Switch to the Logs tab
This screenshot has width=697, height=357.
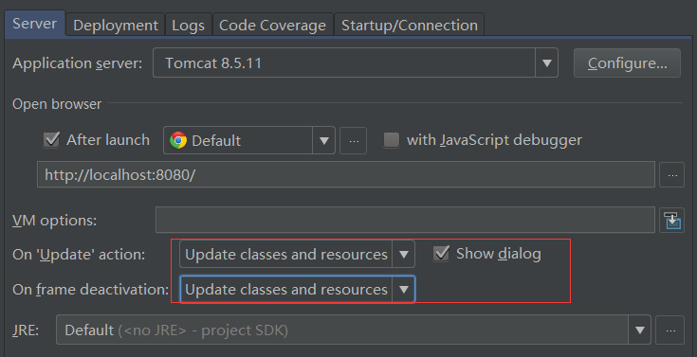[189, 25]
